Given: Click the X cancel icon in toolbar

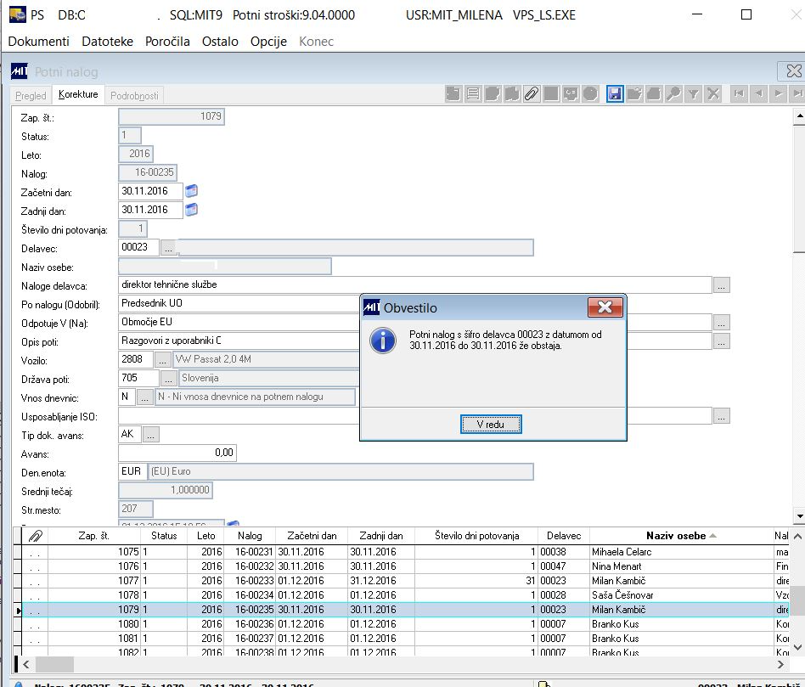Looking at the screenshot, I should coord(713,94).
